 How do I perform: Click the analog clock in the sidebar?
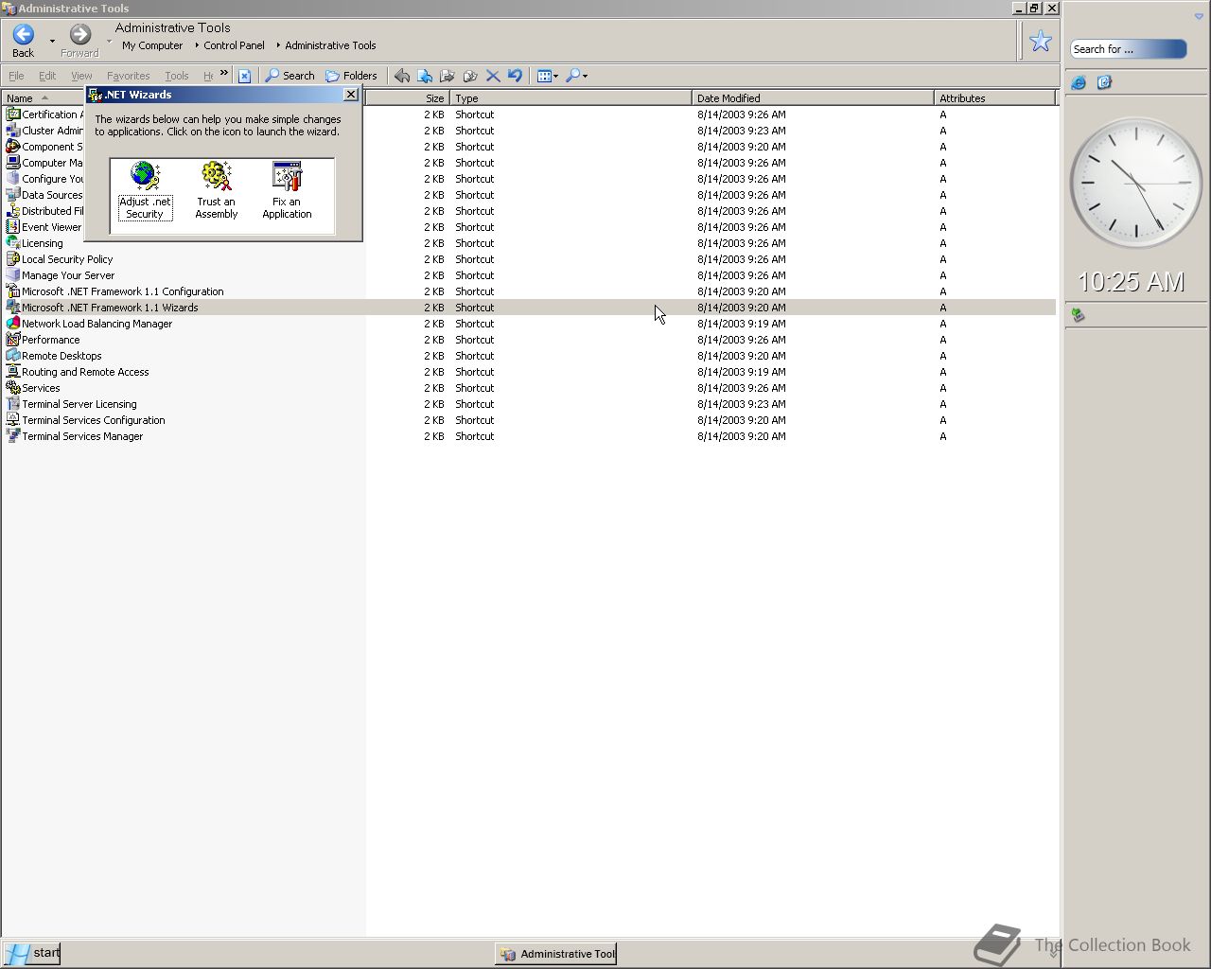point(1135,183)
